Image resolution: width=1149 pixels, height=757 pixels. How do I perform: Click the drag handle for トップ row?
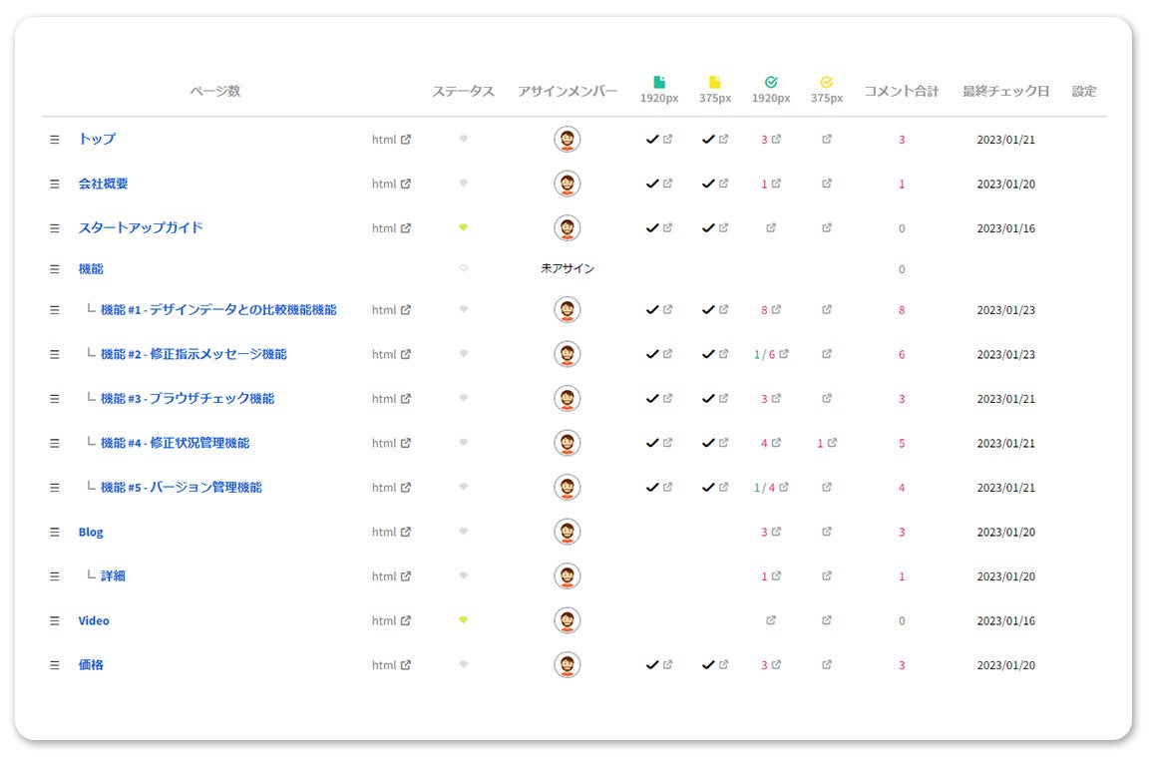54,140
